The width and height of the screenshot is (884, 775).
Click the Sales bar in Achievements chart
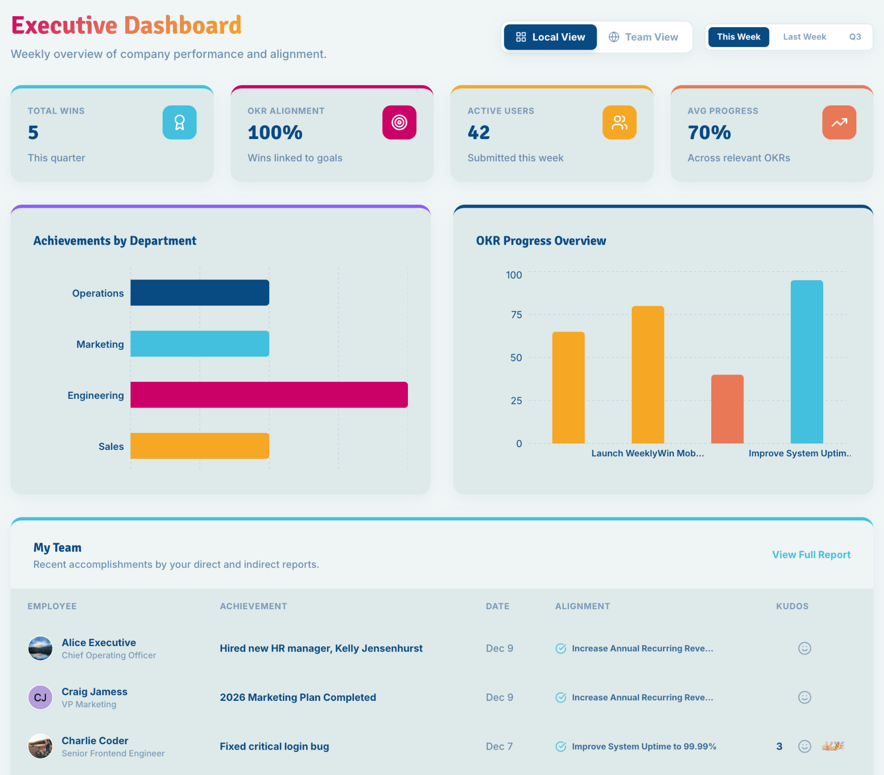pyautogui.click(x=200, y=446)
